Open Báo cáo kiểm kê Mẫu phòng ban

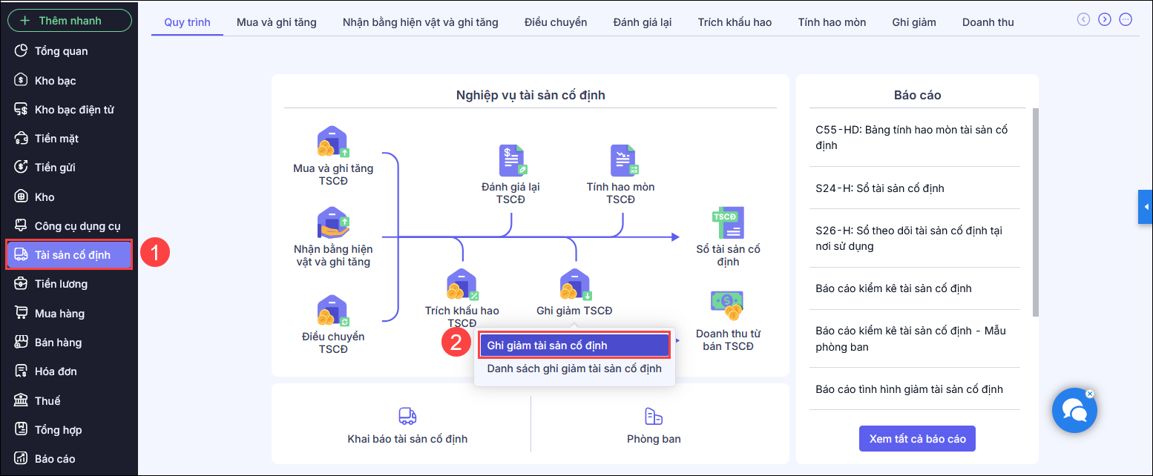(915, 339)
